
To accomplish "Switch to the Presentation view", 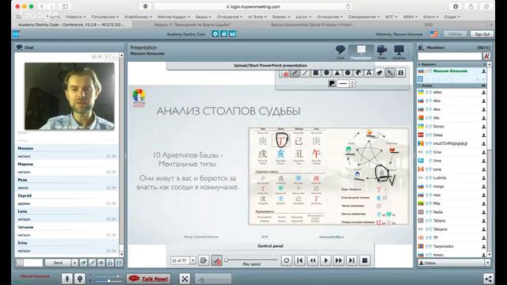I will (361, 52).
